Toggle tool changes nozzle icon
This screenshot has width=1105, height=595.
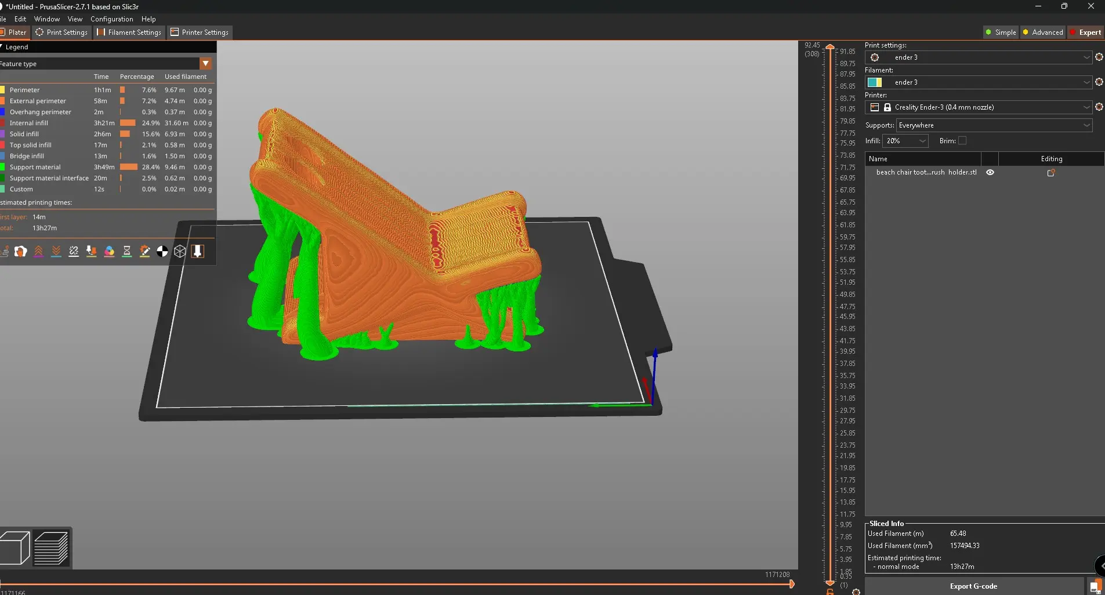pos(92,251)
